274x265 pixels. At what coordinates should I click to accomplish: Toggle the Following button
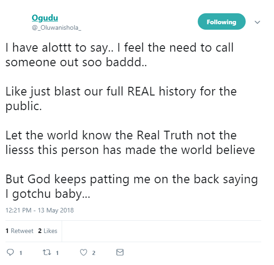coord(221,22)
